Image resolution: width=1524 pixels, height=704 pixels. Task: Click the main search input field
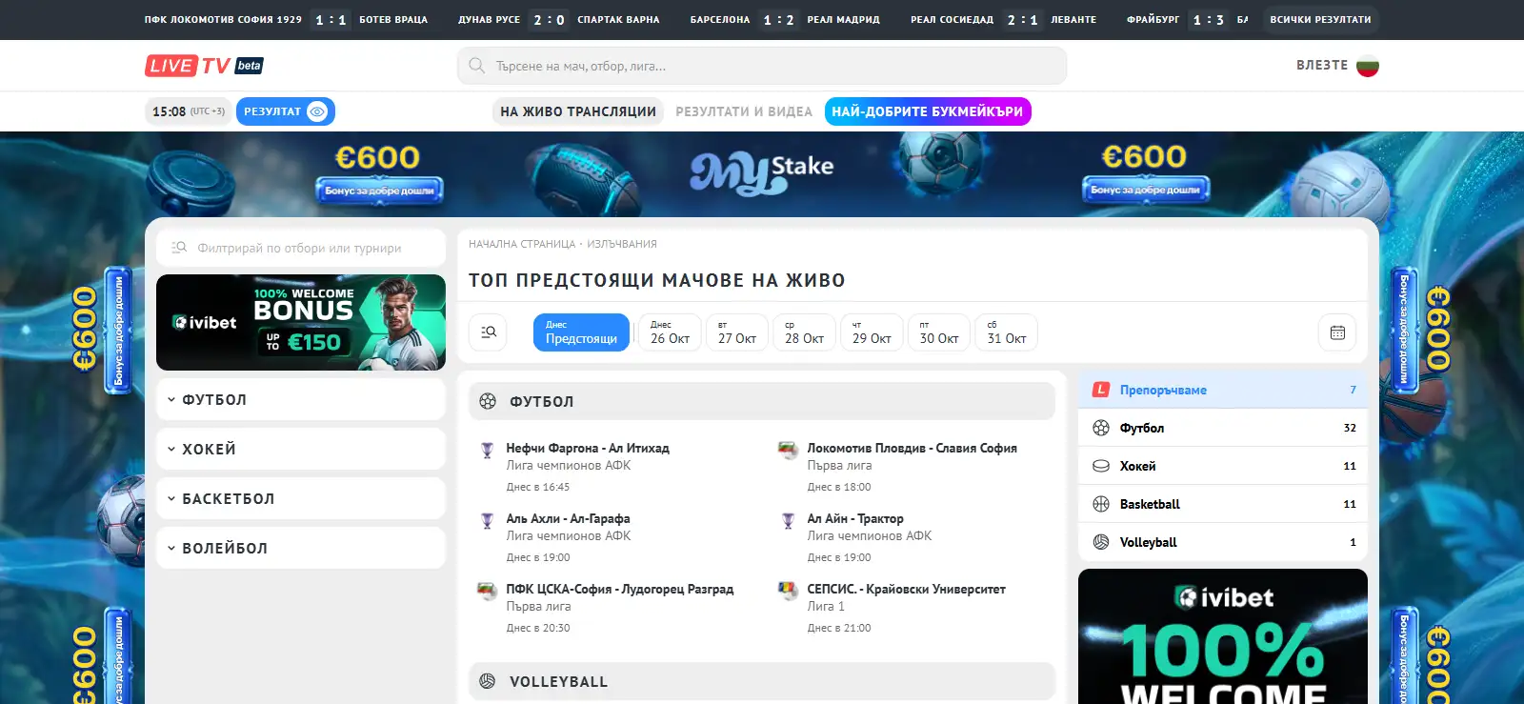click(762, 66)
